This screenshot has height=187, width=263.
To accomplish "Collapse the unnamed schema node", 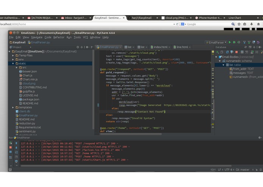I will tap(220, 61).
